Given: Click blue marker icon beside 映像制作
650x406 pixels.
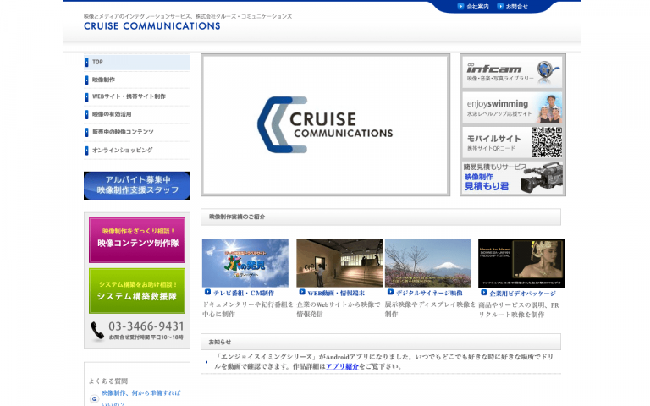Looking at the screenshot, I should tap(86, 80).
